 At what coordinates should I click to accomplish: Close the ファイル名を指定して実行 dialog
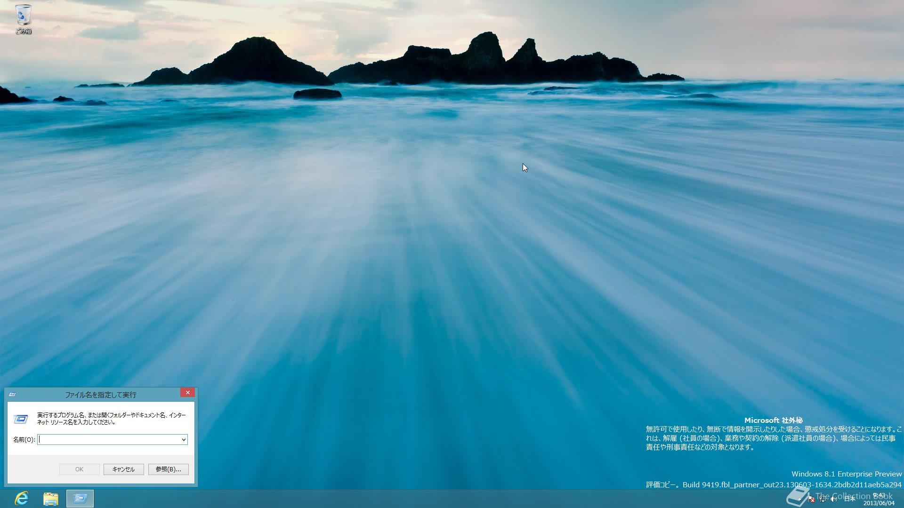pyautogui.click(x=187, y=392)
